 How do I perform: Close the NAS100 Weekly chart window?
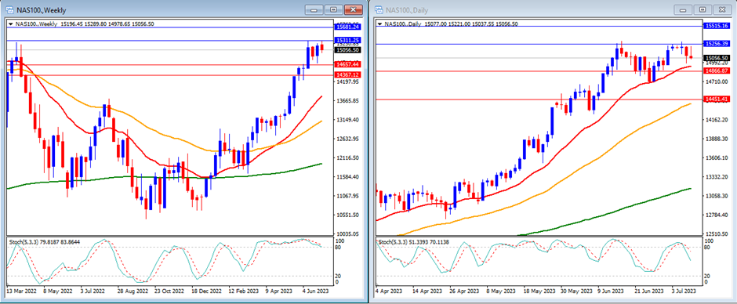coord(353,9)
